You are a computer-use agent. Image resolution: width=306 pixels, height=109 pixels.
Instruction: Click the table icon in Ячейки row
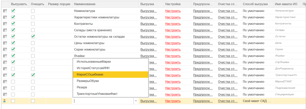5,56
